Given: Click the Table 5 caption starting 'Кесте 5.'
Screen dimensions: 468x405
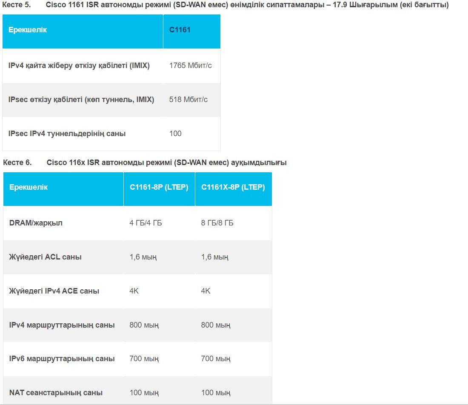Looking at the screenshot, I should [225, 5].
